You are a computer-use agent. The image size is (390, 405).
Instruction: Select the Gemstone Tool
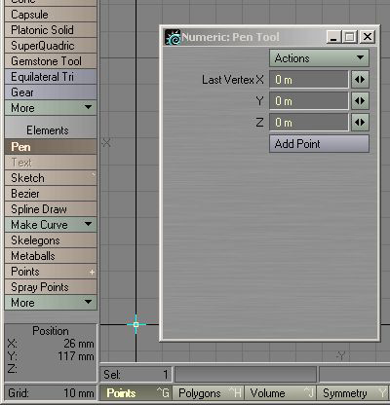coord(51,61)
